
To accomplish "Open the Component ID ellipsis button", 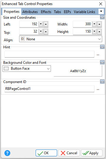I will pyautogui.click(x=98, y=89).
